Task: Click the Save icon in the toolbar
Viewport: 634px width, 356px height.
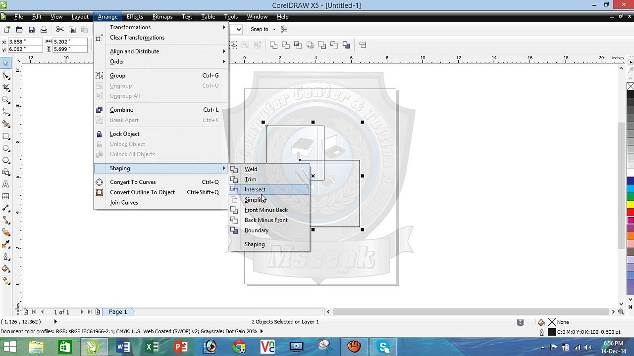Action: pyautogui.click(x=31, y=30)
